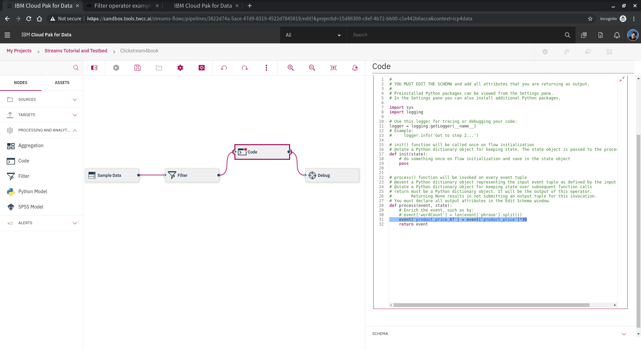Switch to the NODES tab
Viewport: 641px width, 350px height.
pos(21,83)
